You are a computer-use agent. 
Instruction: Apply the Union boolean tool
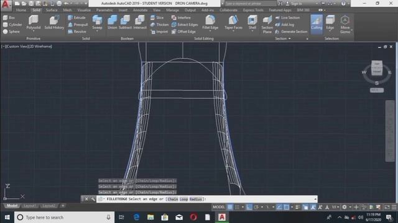pyautogui.click(x=112, y=22)
